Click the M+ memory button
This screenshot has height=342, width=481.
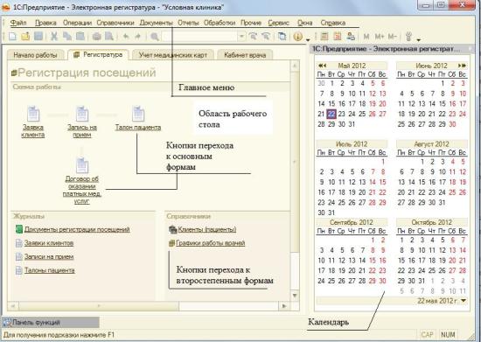click(x=380, y=37)
